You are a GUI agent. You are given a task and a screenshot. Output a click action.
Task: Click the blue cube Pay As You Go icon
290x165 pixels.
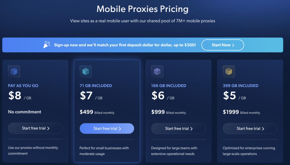tap(14, 71)
